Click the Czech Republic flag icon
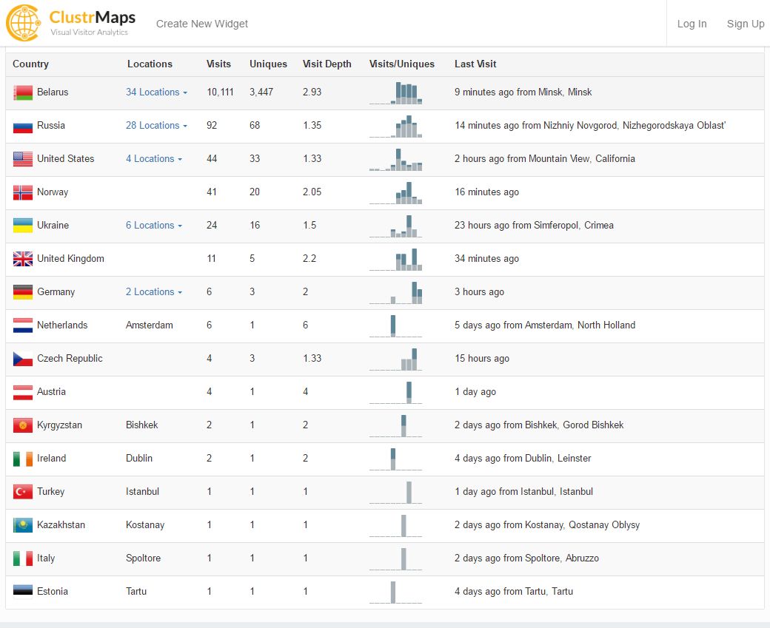Screen dimensions: 770x628 tap(23, 359)
